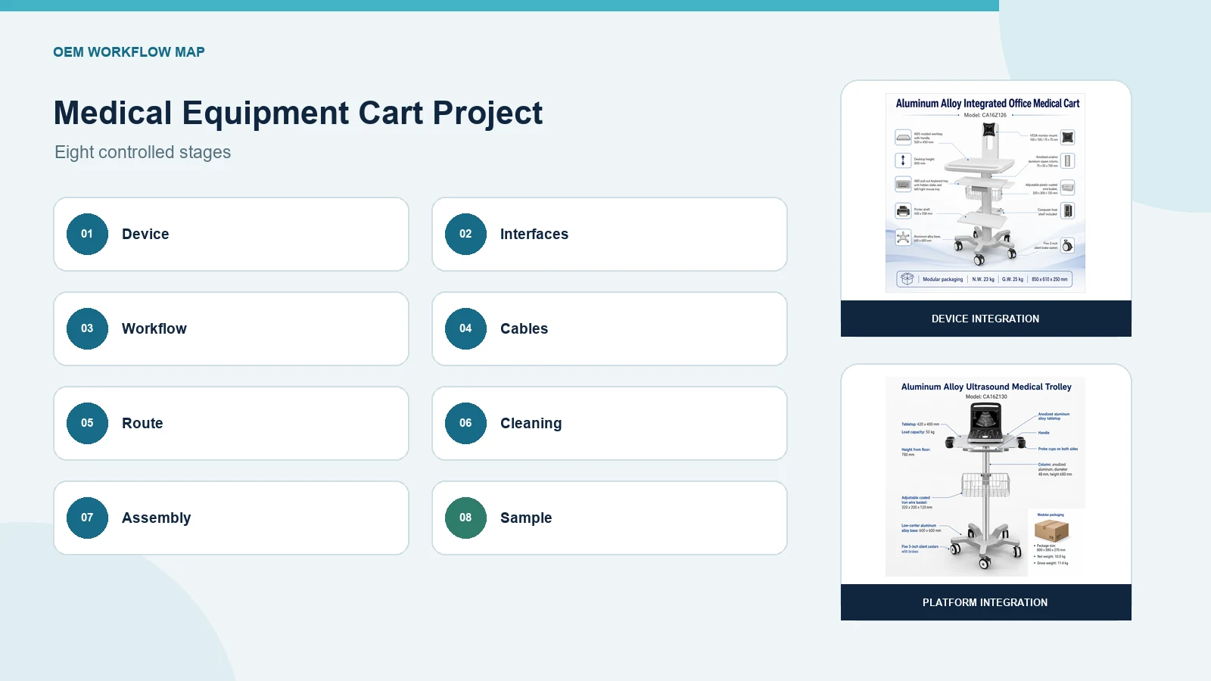Screen dimensions: 1211x681
Task: Click the VESA monitor mount icon in cart image
Action: pos(1068,137)
